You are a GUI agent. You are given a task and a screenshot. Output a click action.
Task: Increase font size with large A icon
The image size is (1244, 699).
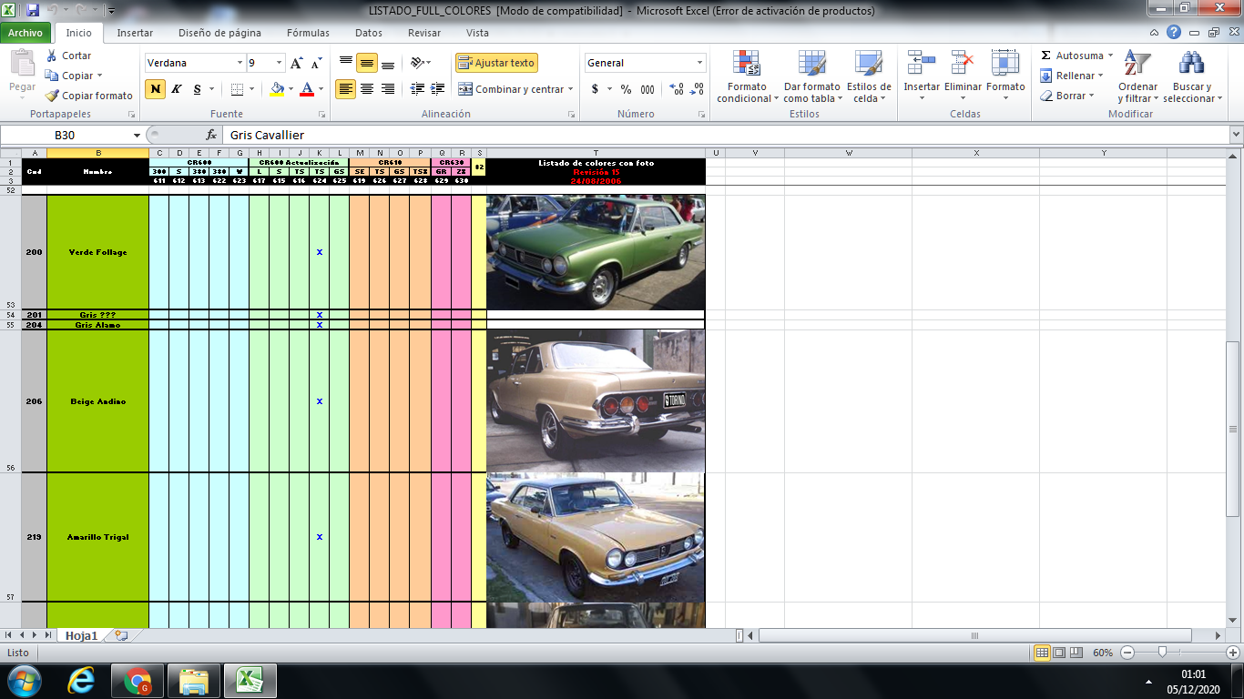pos(297,63)
